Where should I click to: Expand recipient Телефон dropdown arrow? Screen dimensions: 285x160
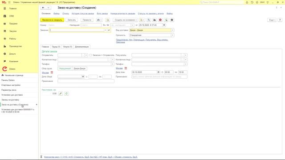click(x=186, y=64)
